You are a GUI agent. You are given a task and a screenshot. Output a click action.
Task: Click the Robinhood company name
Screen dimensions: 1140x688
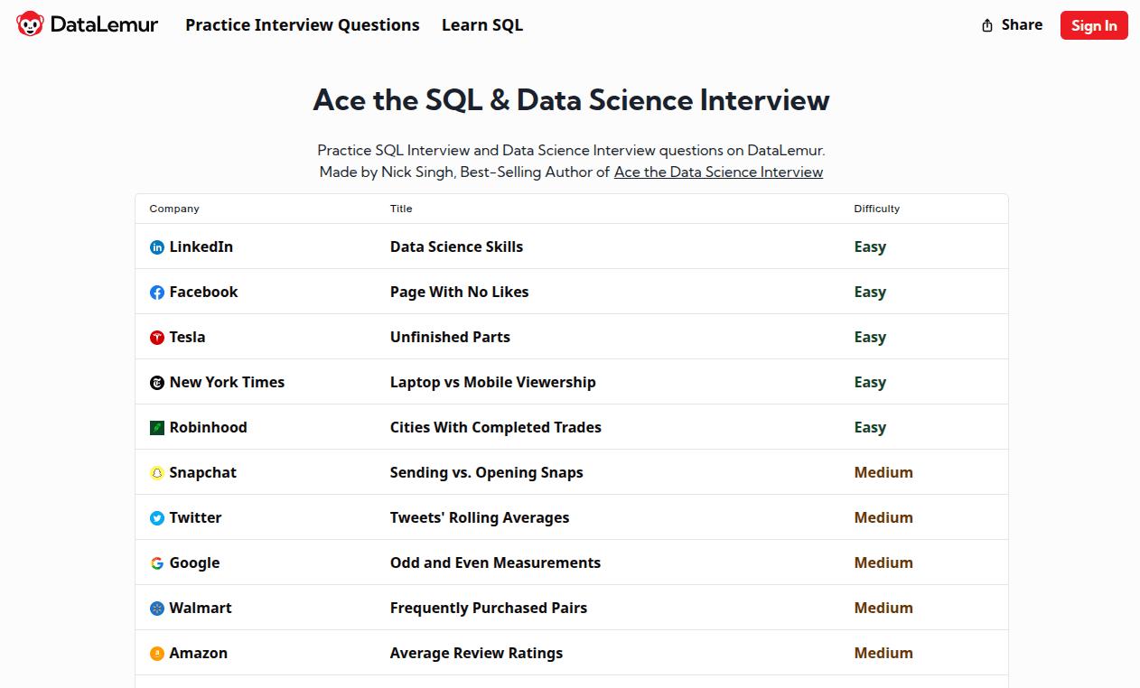208,427
